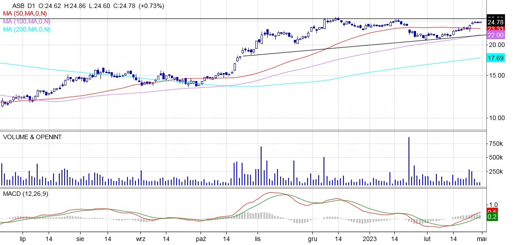Click the 'gru' month axis label

pos(313,238)
